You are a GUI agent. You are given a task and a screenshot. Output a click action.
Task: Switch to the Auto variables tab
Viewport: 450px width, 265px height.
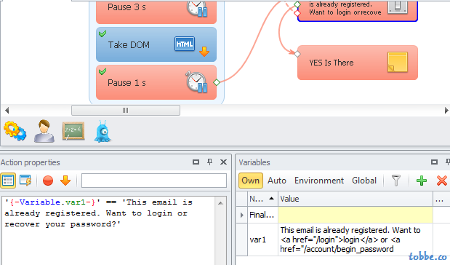coord(277,181)
